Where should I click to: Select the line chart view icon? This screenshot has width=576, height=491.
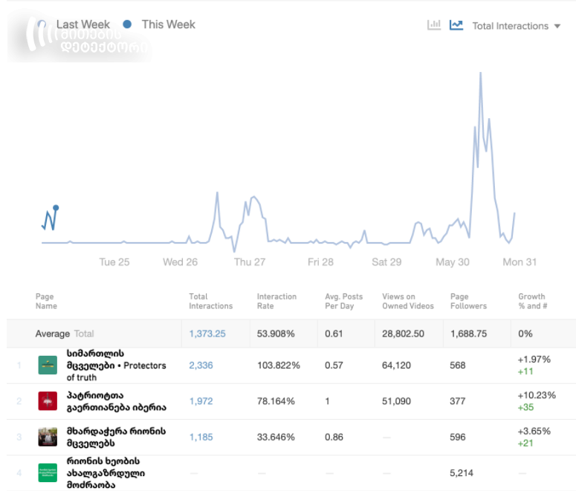[456, 25]
